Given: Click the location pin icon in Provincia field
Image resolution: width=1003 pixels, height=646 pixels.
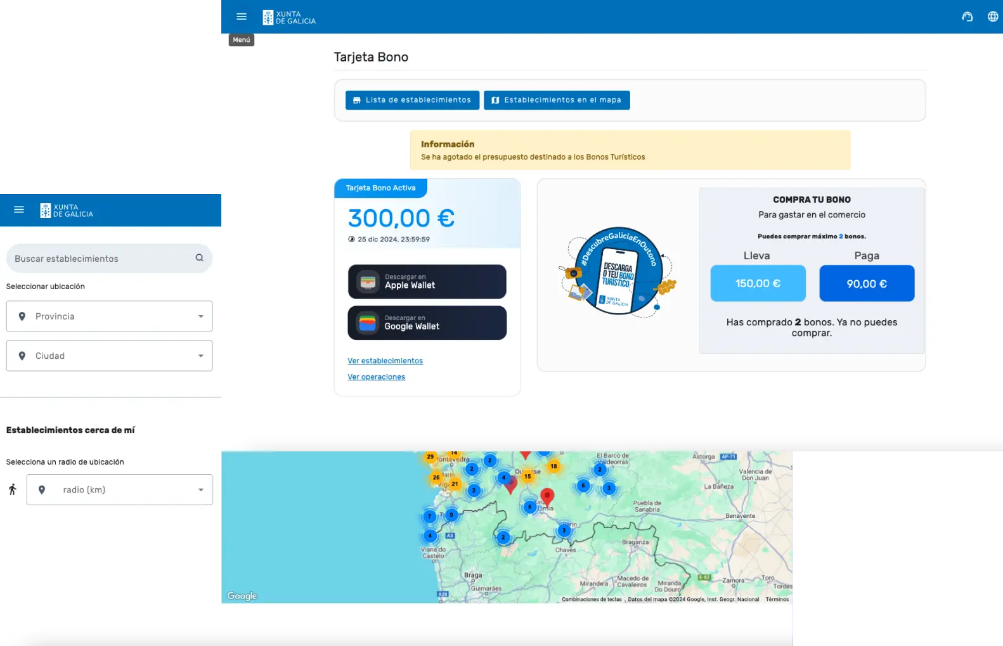Looking at the screenshot, I should click(x=22, y=316).
